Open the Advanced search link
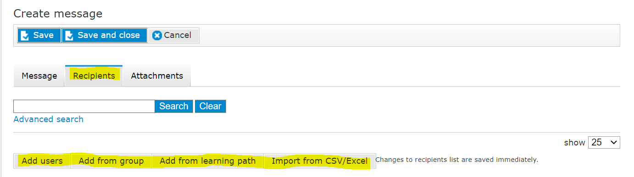 tap(49, 119)
